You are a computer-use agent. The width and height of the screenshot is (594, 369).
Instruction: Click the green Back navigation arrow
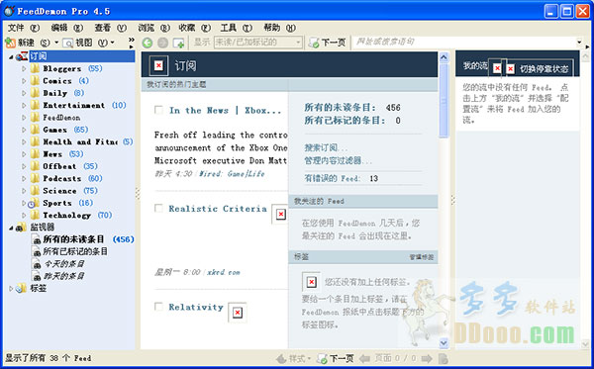point(147,43)
